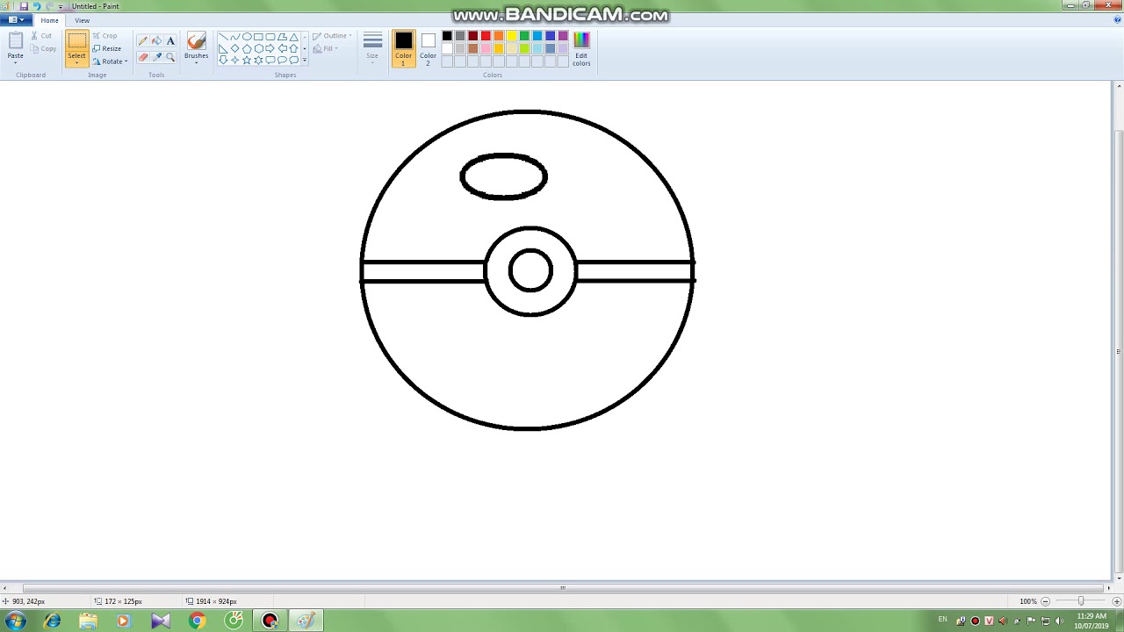Image resolution: width=1124 pixels, height=632 pixels.
Task: Click the Crop button
Action: pyautogui.click(x=104, y=36)
